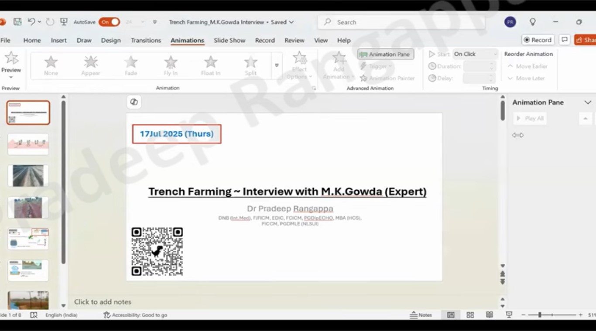Screen dimensions: 596x335
Task: Switch to the Home tab
Action: click(x=32, y=40)
